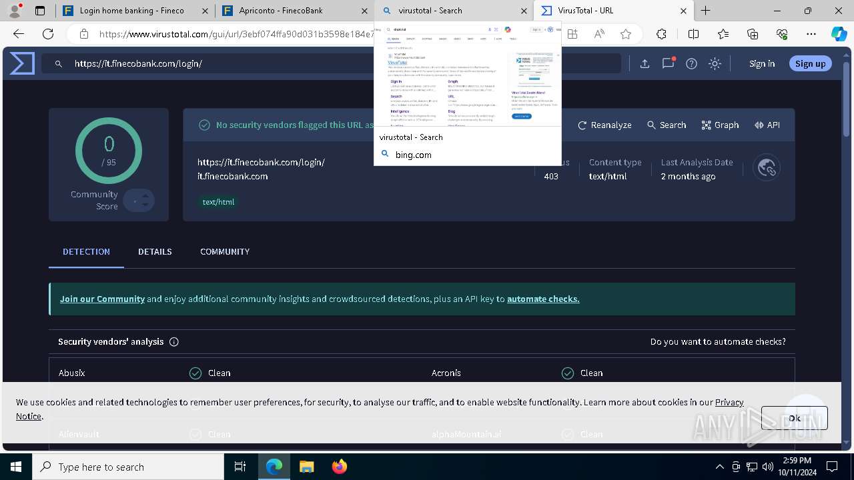Screen dimensions: 854x480
Task: Click the taskbar search box
Action: (x=128, y=467)
